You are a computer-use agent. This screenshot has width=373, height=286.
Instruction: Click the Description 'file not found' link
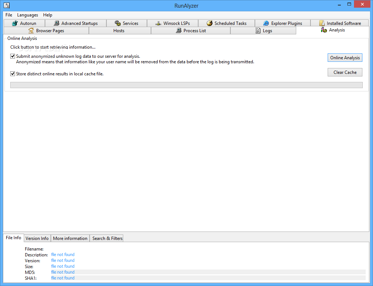pos(63,255)
